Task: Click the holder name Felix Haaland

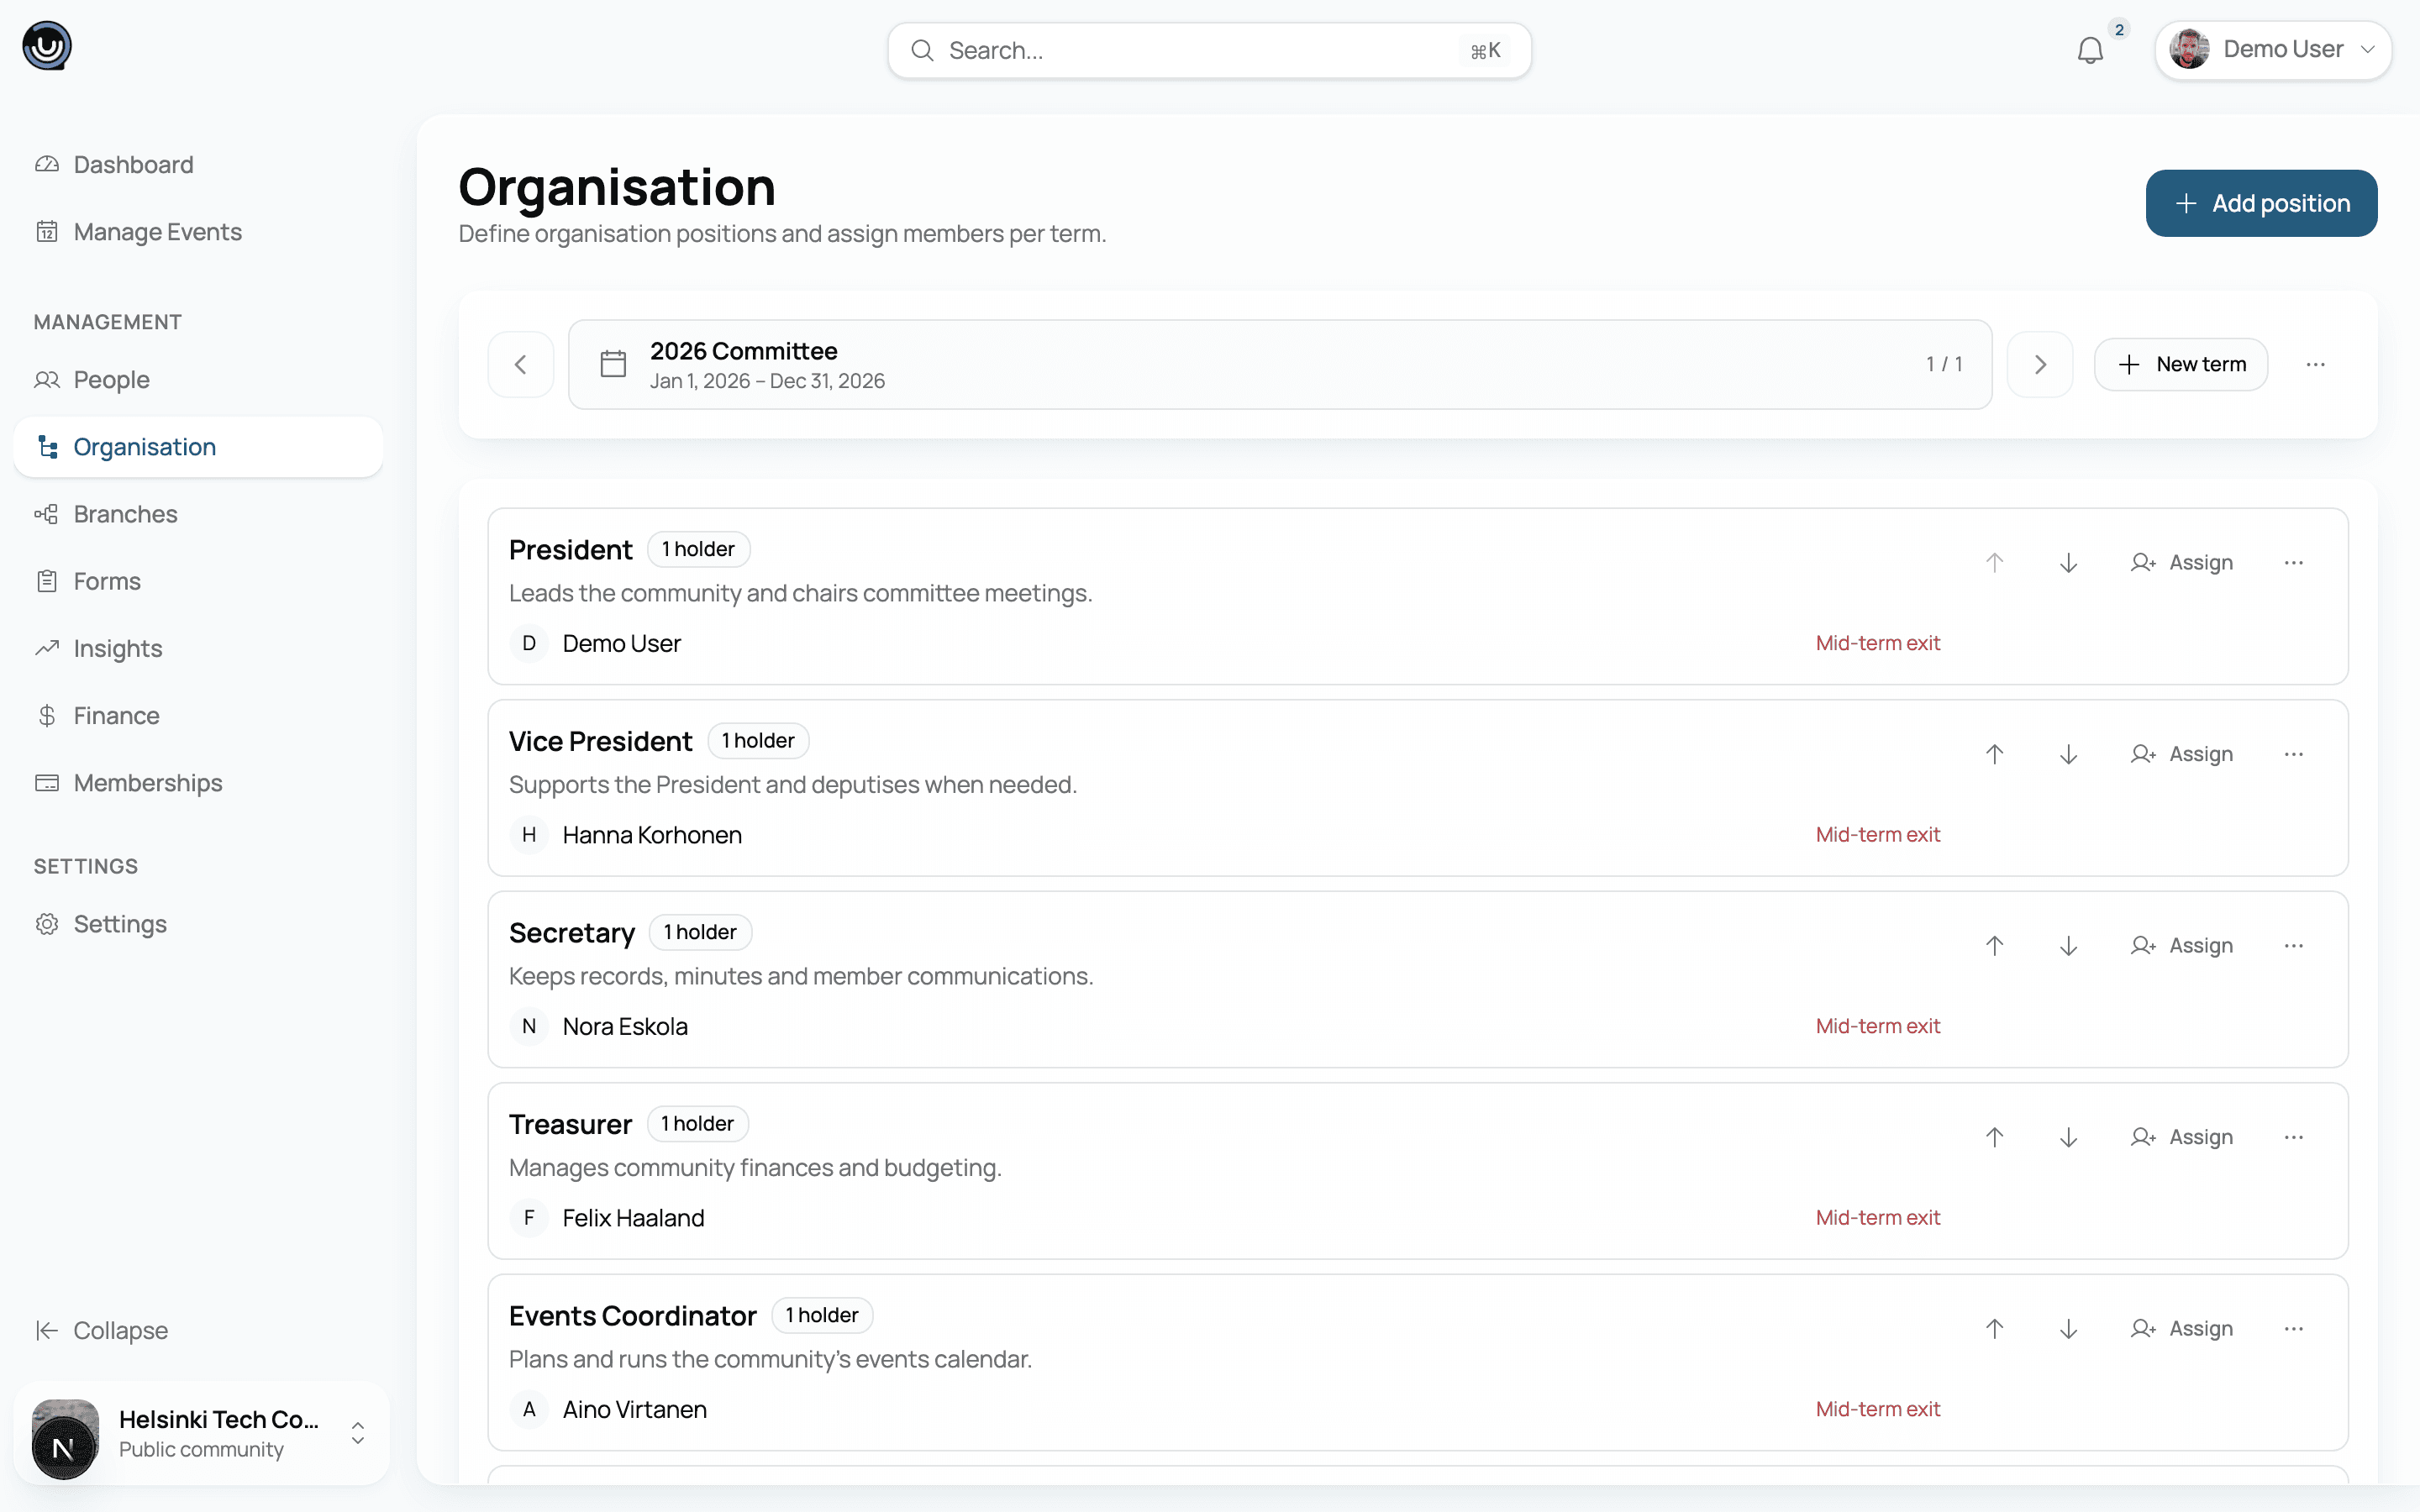Action: (633, 1218)
